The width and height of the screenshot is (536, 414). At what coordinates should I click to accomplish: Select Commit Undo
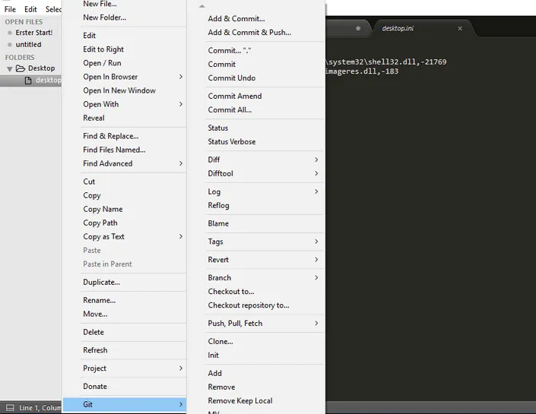click(x=231, y=78)
